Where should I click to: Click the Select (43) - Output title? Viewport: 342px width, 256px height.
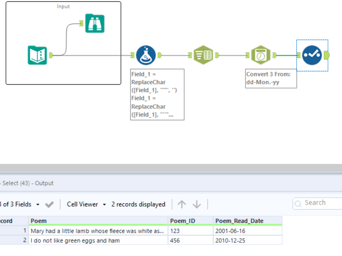click(x=28, y=183)
